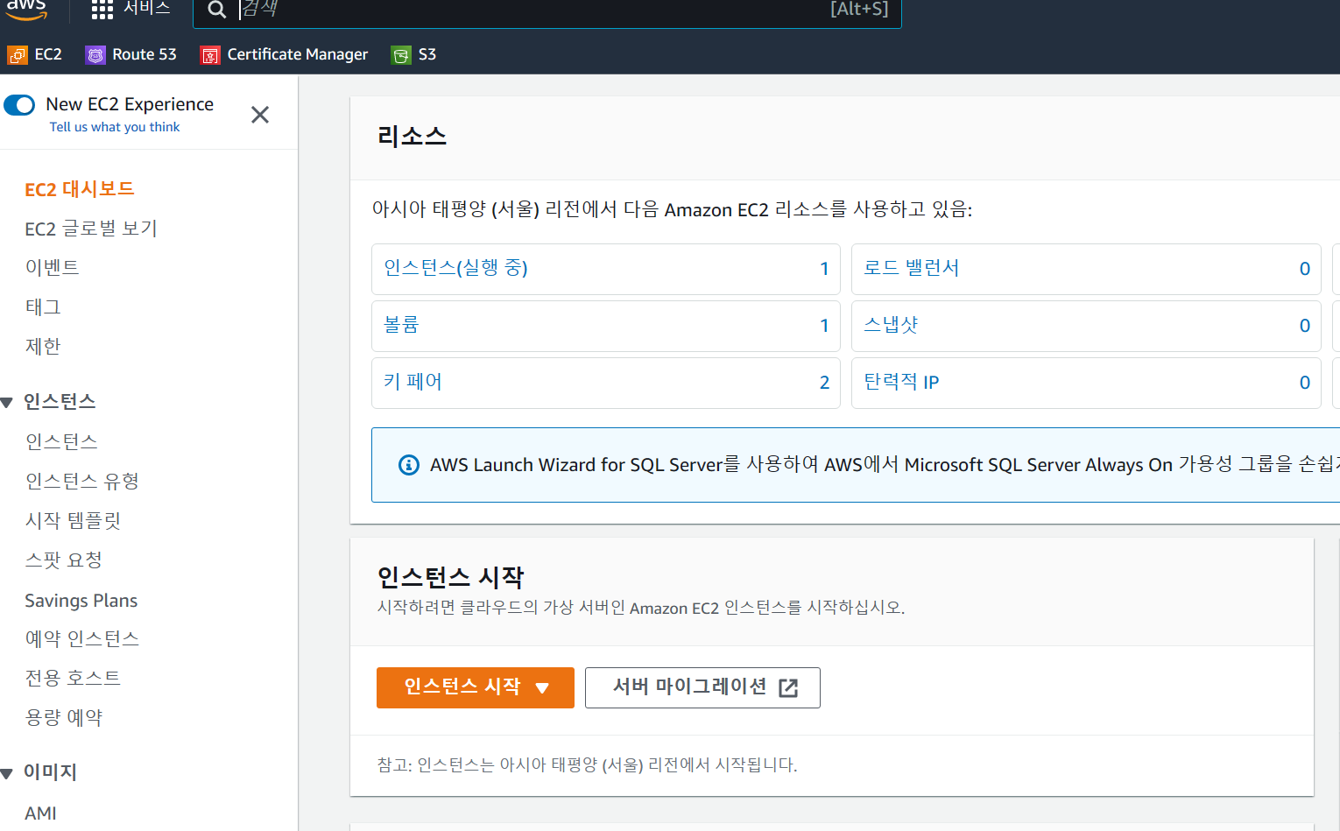This screenshot has height=831, width=1340.
Task: Click the search magnifier icon
Action: 216,11
